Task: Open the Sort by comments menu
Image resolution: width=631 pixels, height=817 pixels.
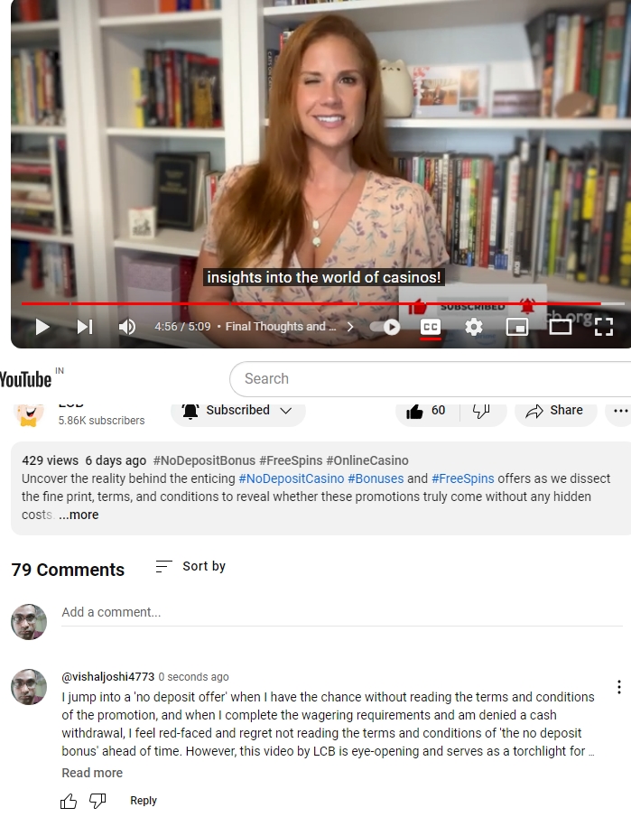Action: pyautogui.click(x=190, y=566)
